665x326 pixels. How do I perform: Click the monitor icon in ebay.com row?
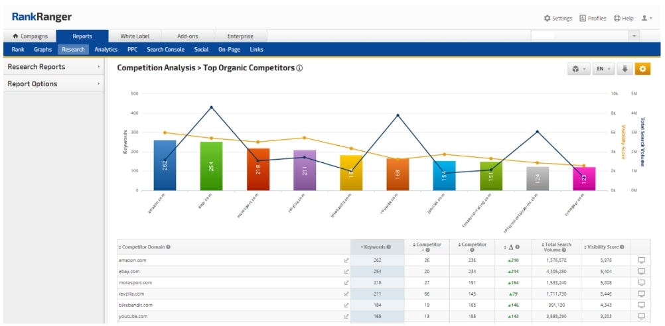(x=641, y=272)
